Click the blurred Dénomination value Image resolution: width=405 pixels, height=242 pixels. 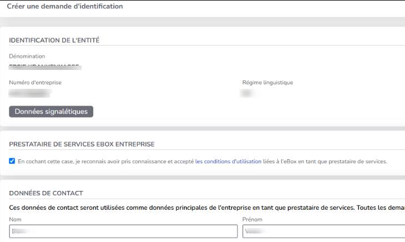pyautogui.click(x=46, y=67)
